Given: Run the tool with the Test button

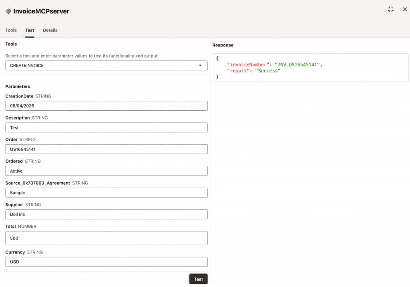Looking at the screenshot, I should [x=198, y=279].
